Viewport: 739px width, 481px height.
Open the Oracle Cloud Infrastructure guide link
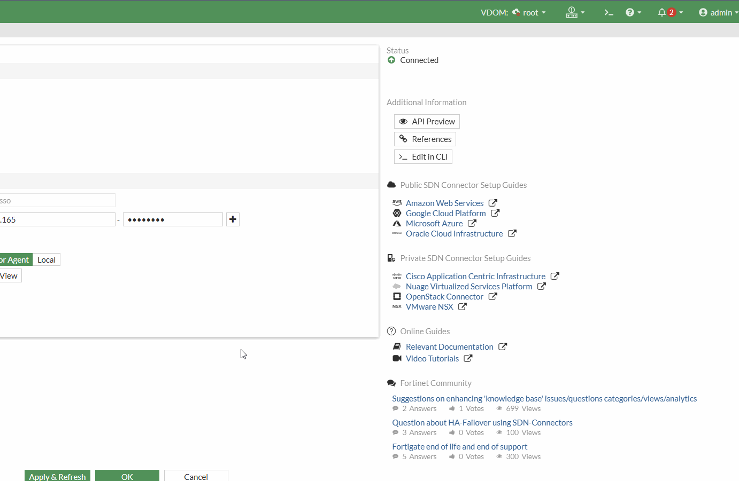[454, 234]
